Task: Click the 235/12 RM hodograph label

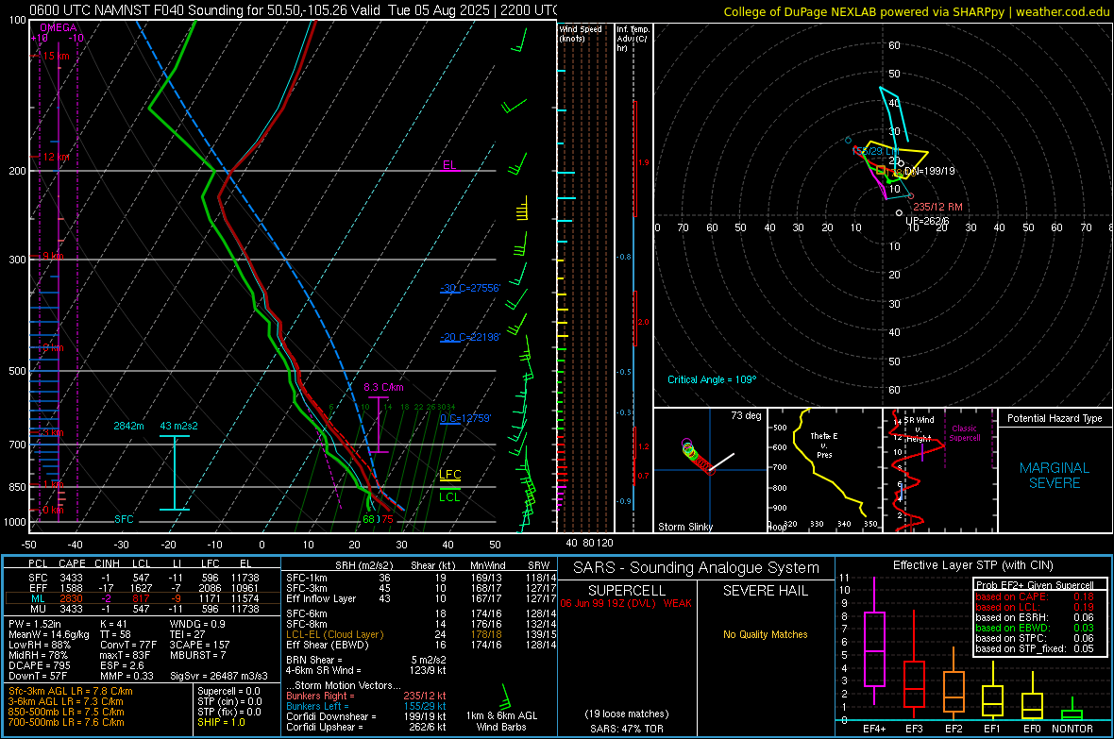Action: [x=937, y=207]
